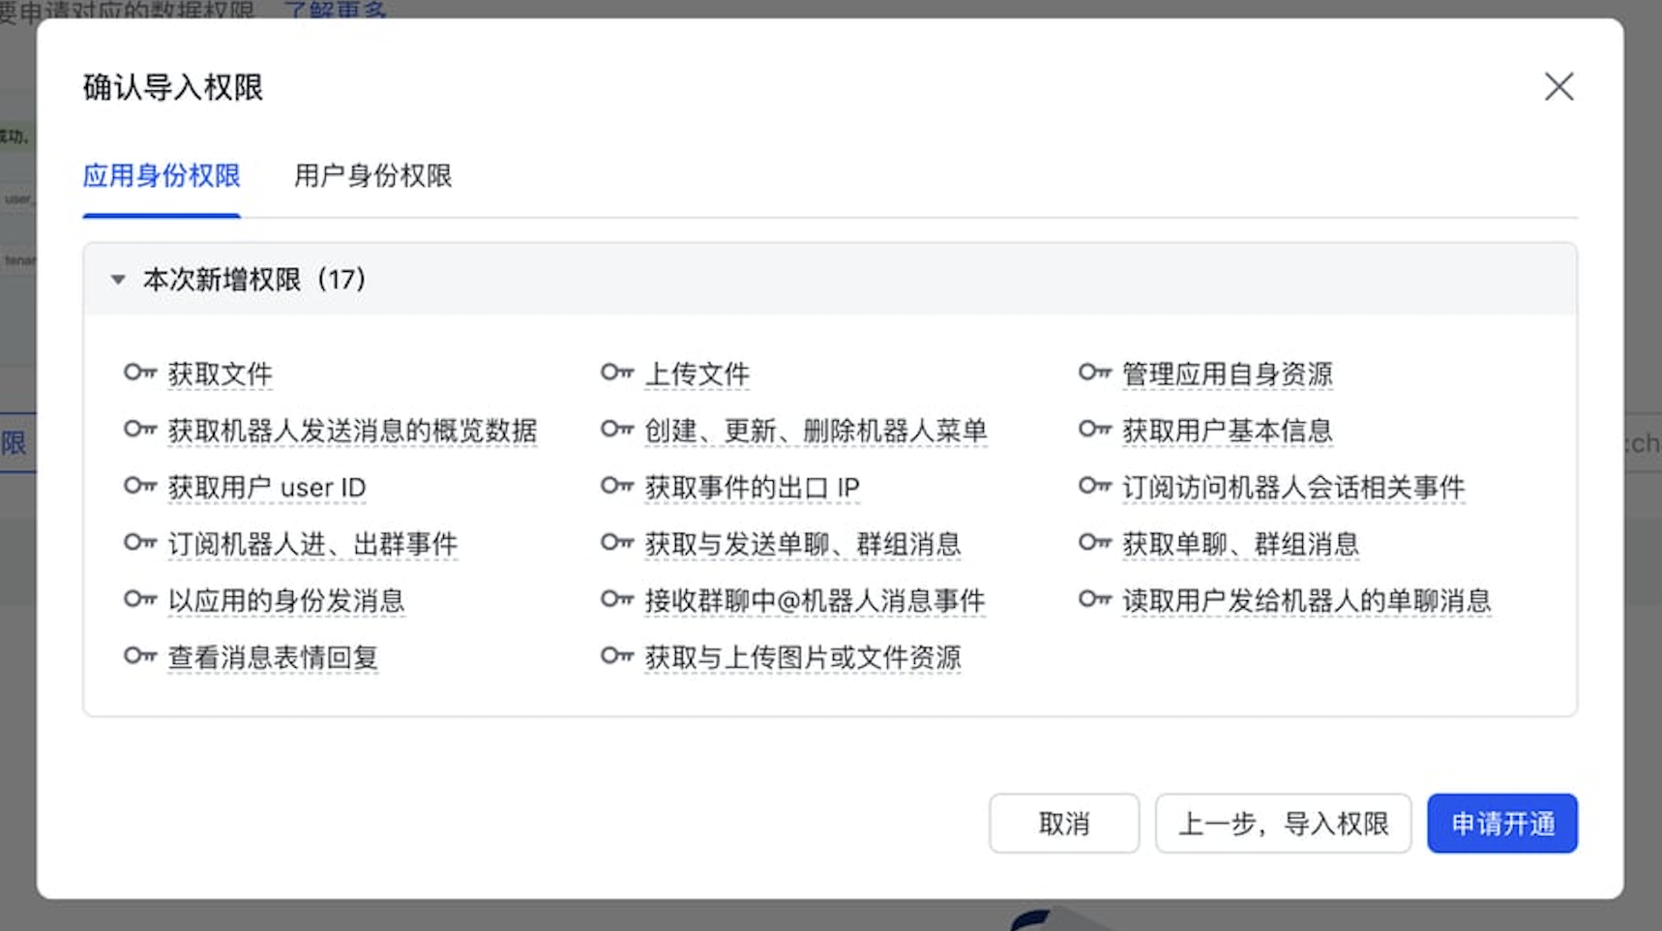The image size is (1662, 931).
Task: Click key icon beside 获取事件的出口 IP
Action: tap(617, 486)
